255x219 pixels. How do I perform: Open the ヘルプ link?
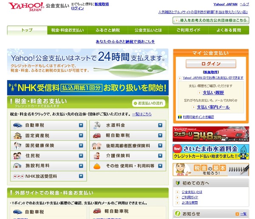pyautogui.click(x=244, y=4)
